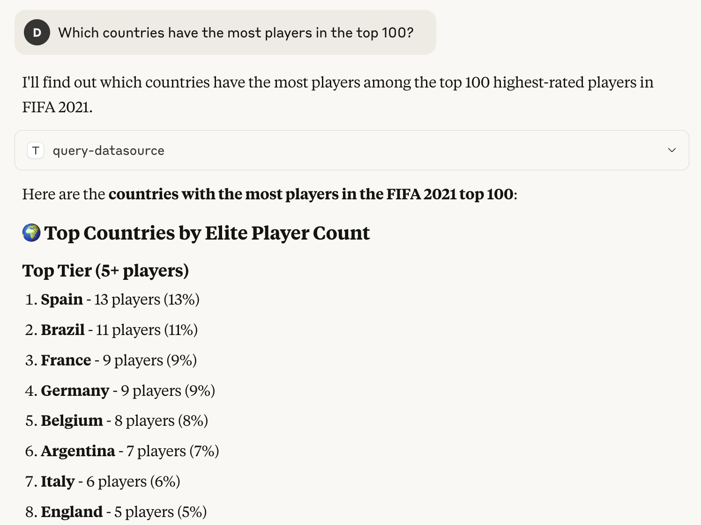
Task: Click the Top Tier (5+ players) subheading
Action: click(106, 270)
